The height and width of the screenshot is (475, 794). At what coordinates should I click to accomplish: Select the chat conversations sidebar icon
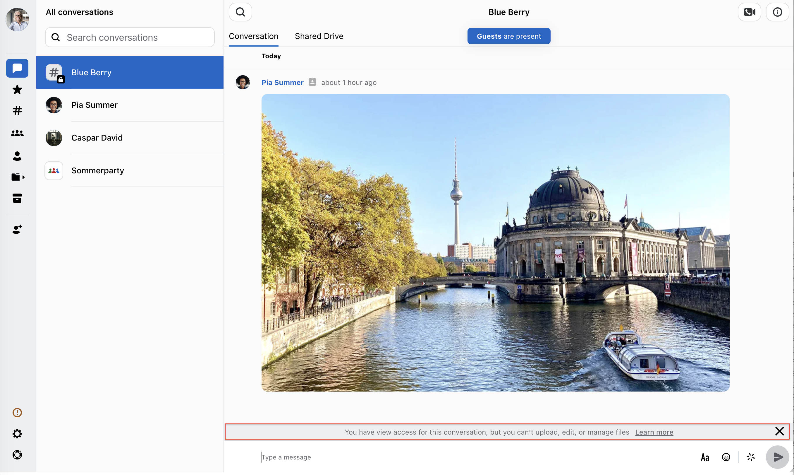coord(17,68)
